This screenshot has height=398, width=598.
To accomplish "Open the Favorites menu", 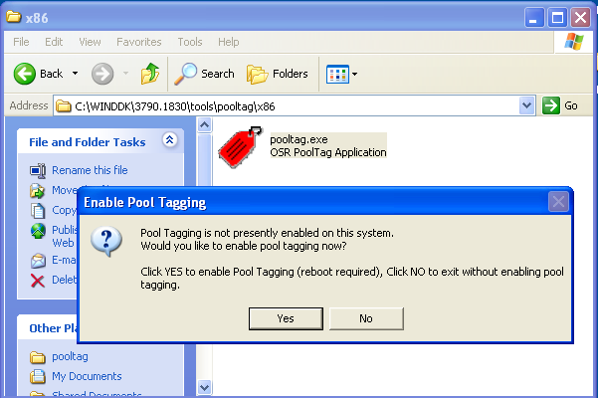I will tap(138, 42).
